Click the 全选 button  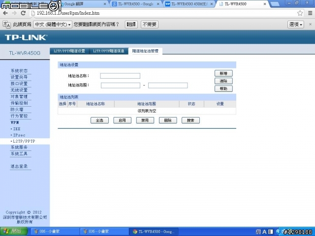pyautogui.click(x=99, y=120)
